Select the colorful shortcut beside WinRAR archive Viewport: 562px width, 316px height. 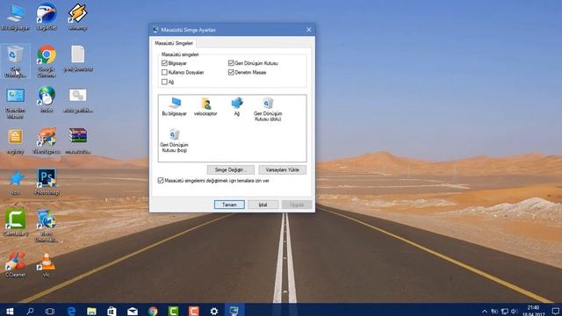click(47, 140)
